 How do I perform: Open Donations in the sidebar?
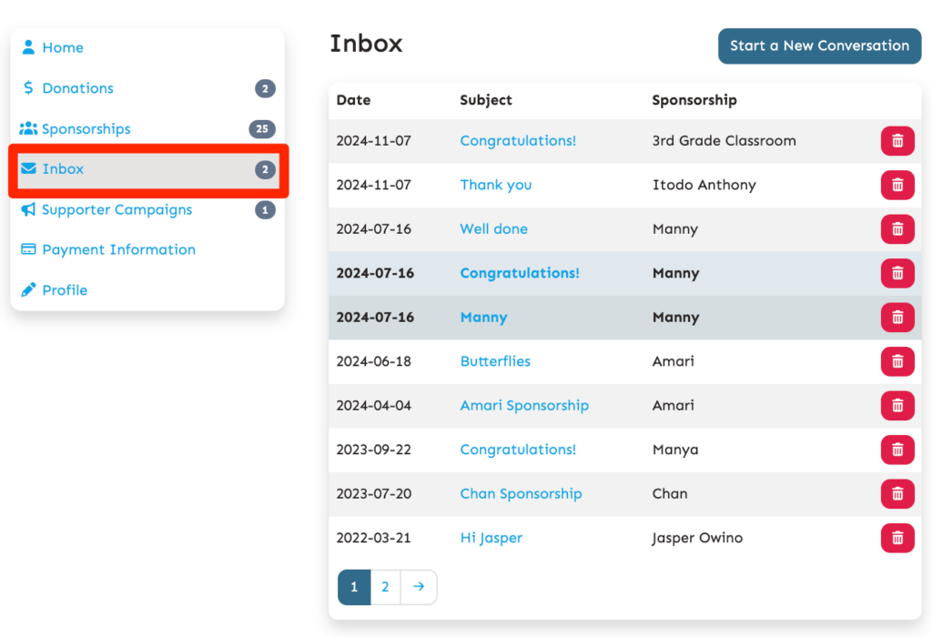coord(77,88)
